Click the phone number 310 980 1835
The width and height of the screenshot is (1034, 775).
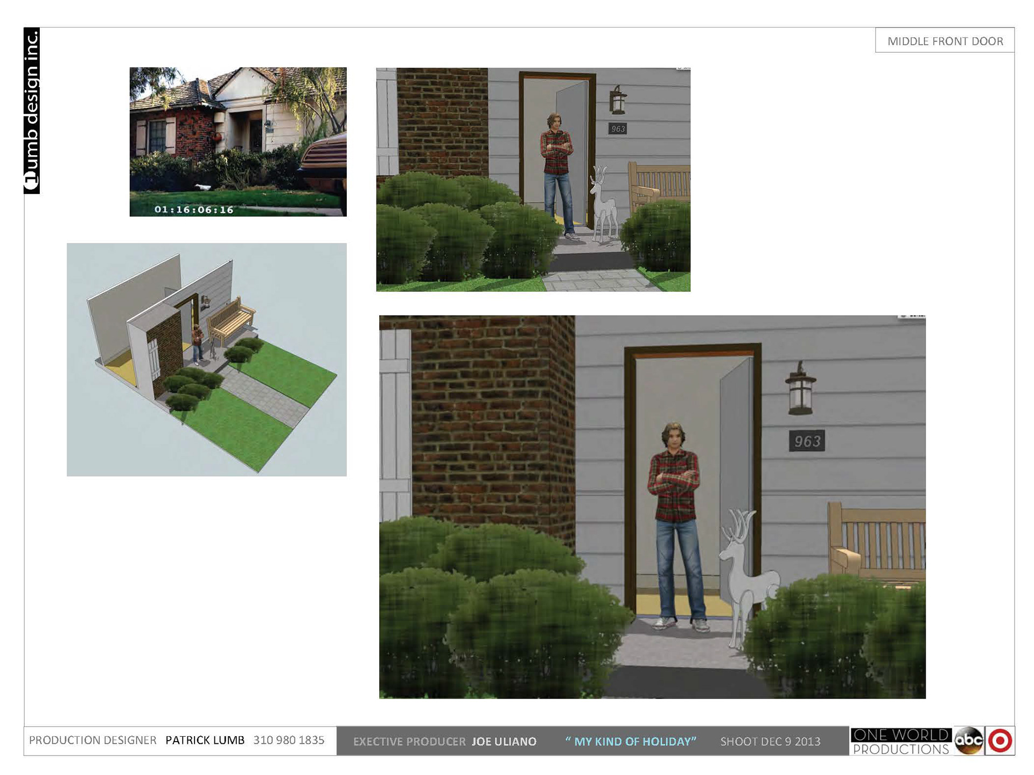point(289,740)
